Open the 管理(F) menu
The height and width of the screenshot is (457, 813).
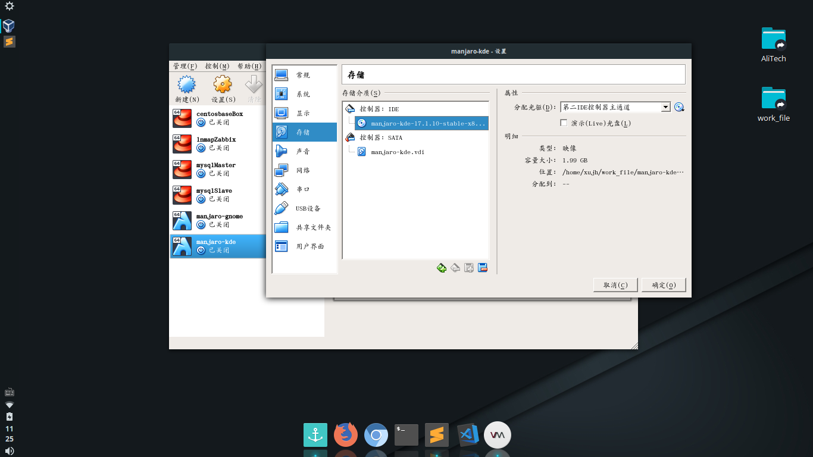coord(185,66)
